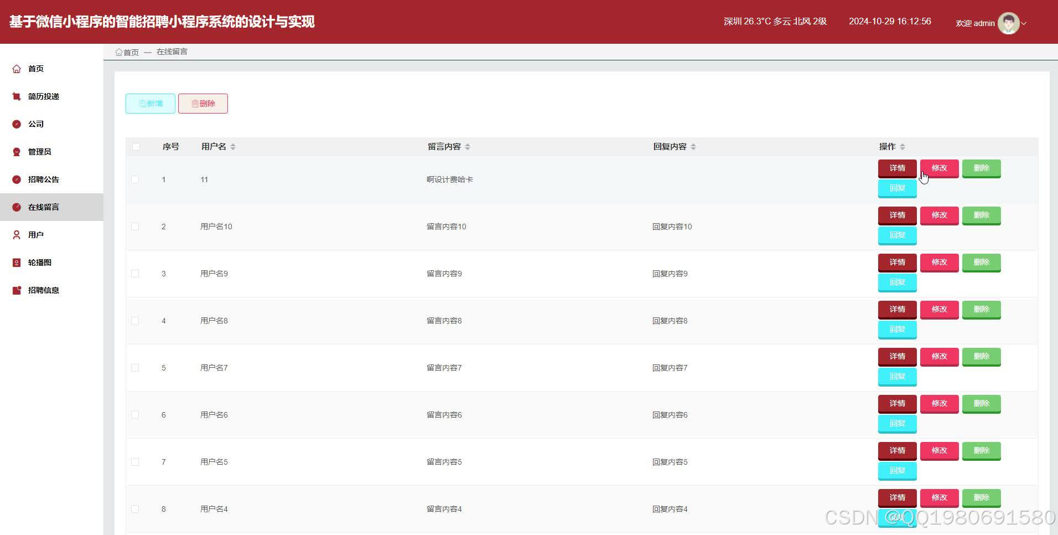The image size is (1058, 535).
Task: Click 回复 for user 11 row
Action: pos(898,188)
